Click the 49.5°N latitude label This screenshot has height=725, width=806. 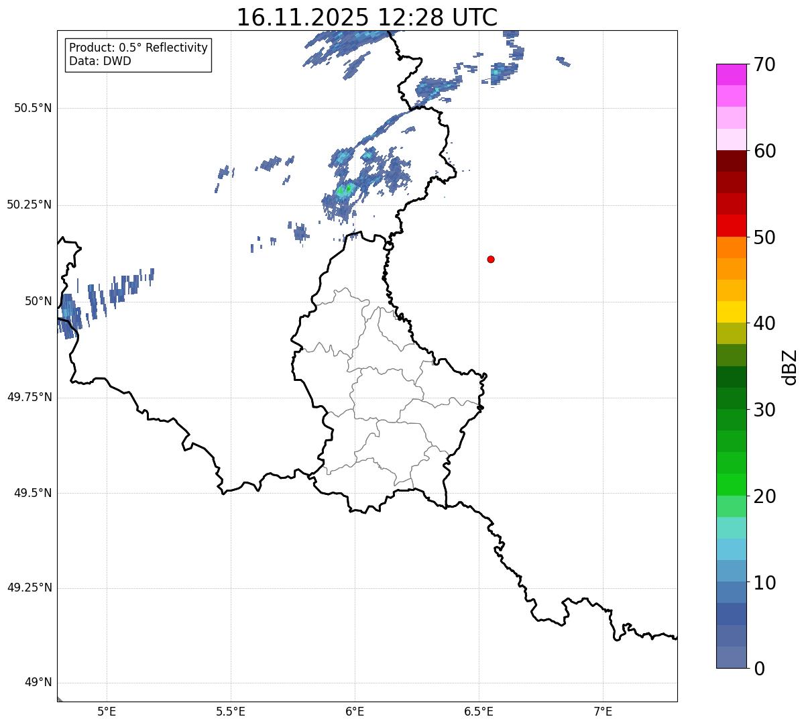click(33, 493)
